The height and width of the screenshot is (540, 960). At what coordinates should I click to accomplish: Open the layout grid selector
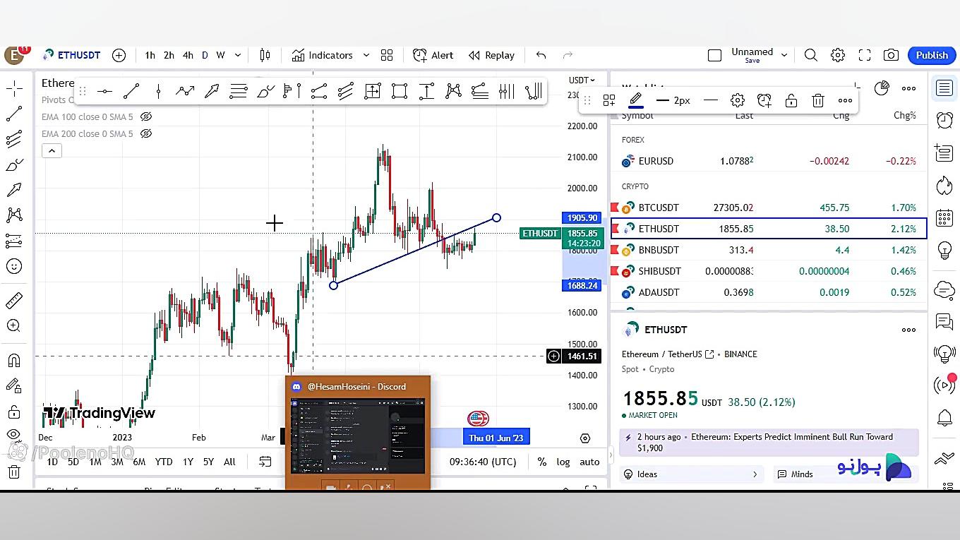(x=387, y=55)
